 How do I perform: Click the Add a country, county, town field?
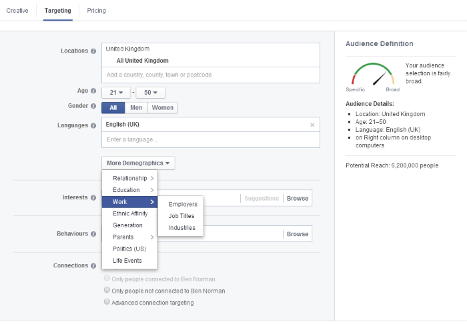(x=211, y=75)
